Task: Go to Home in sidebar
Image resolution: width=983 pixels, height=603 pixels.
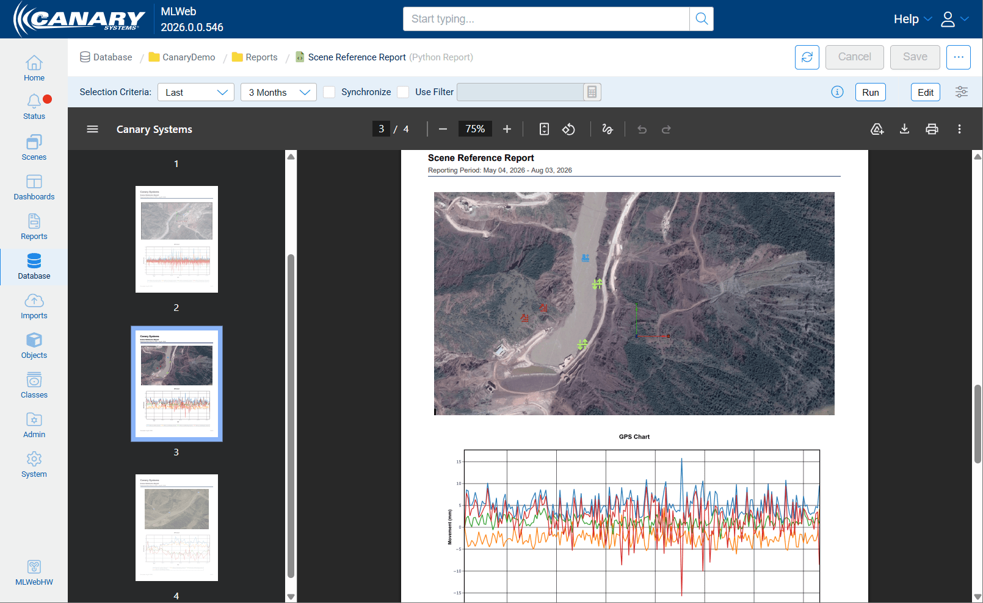Action: [x=34, y=68]
